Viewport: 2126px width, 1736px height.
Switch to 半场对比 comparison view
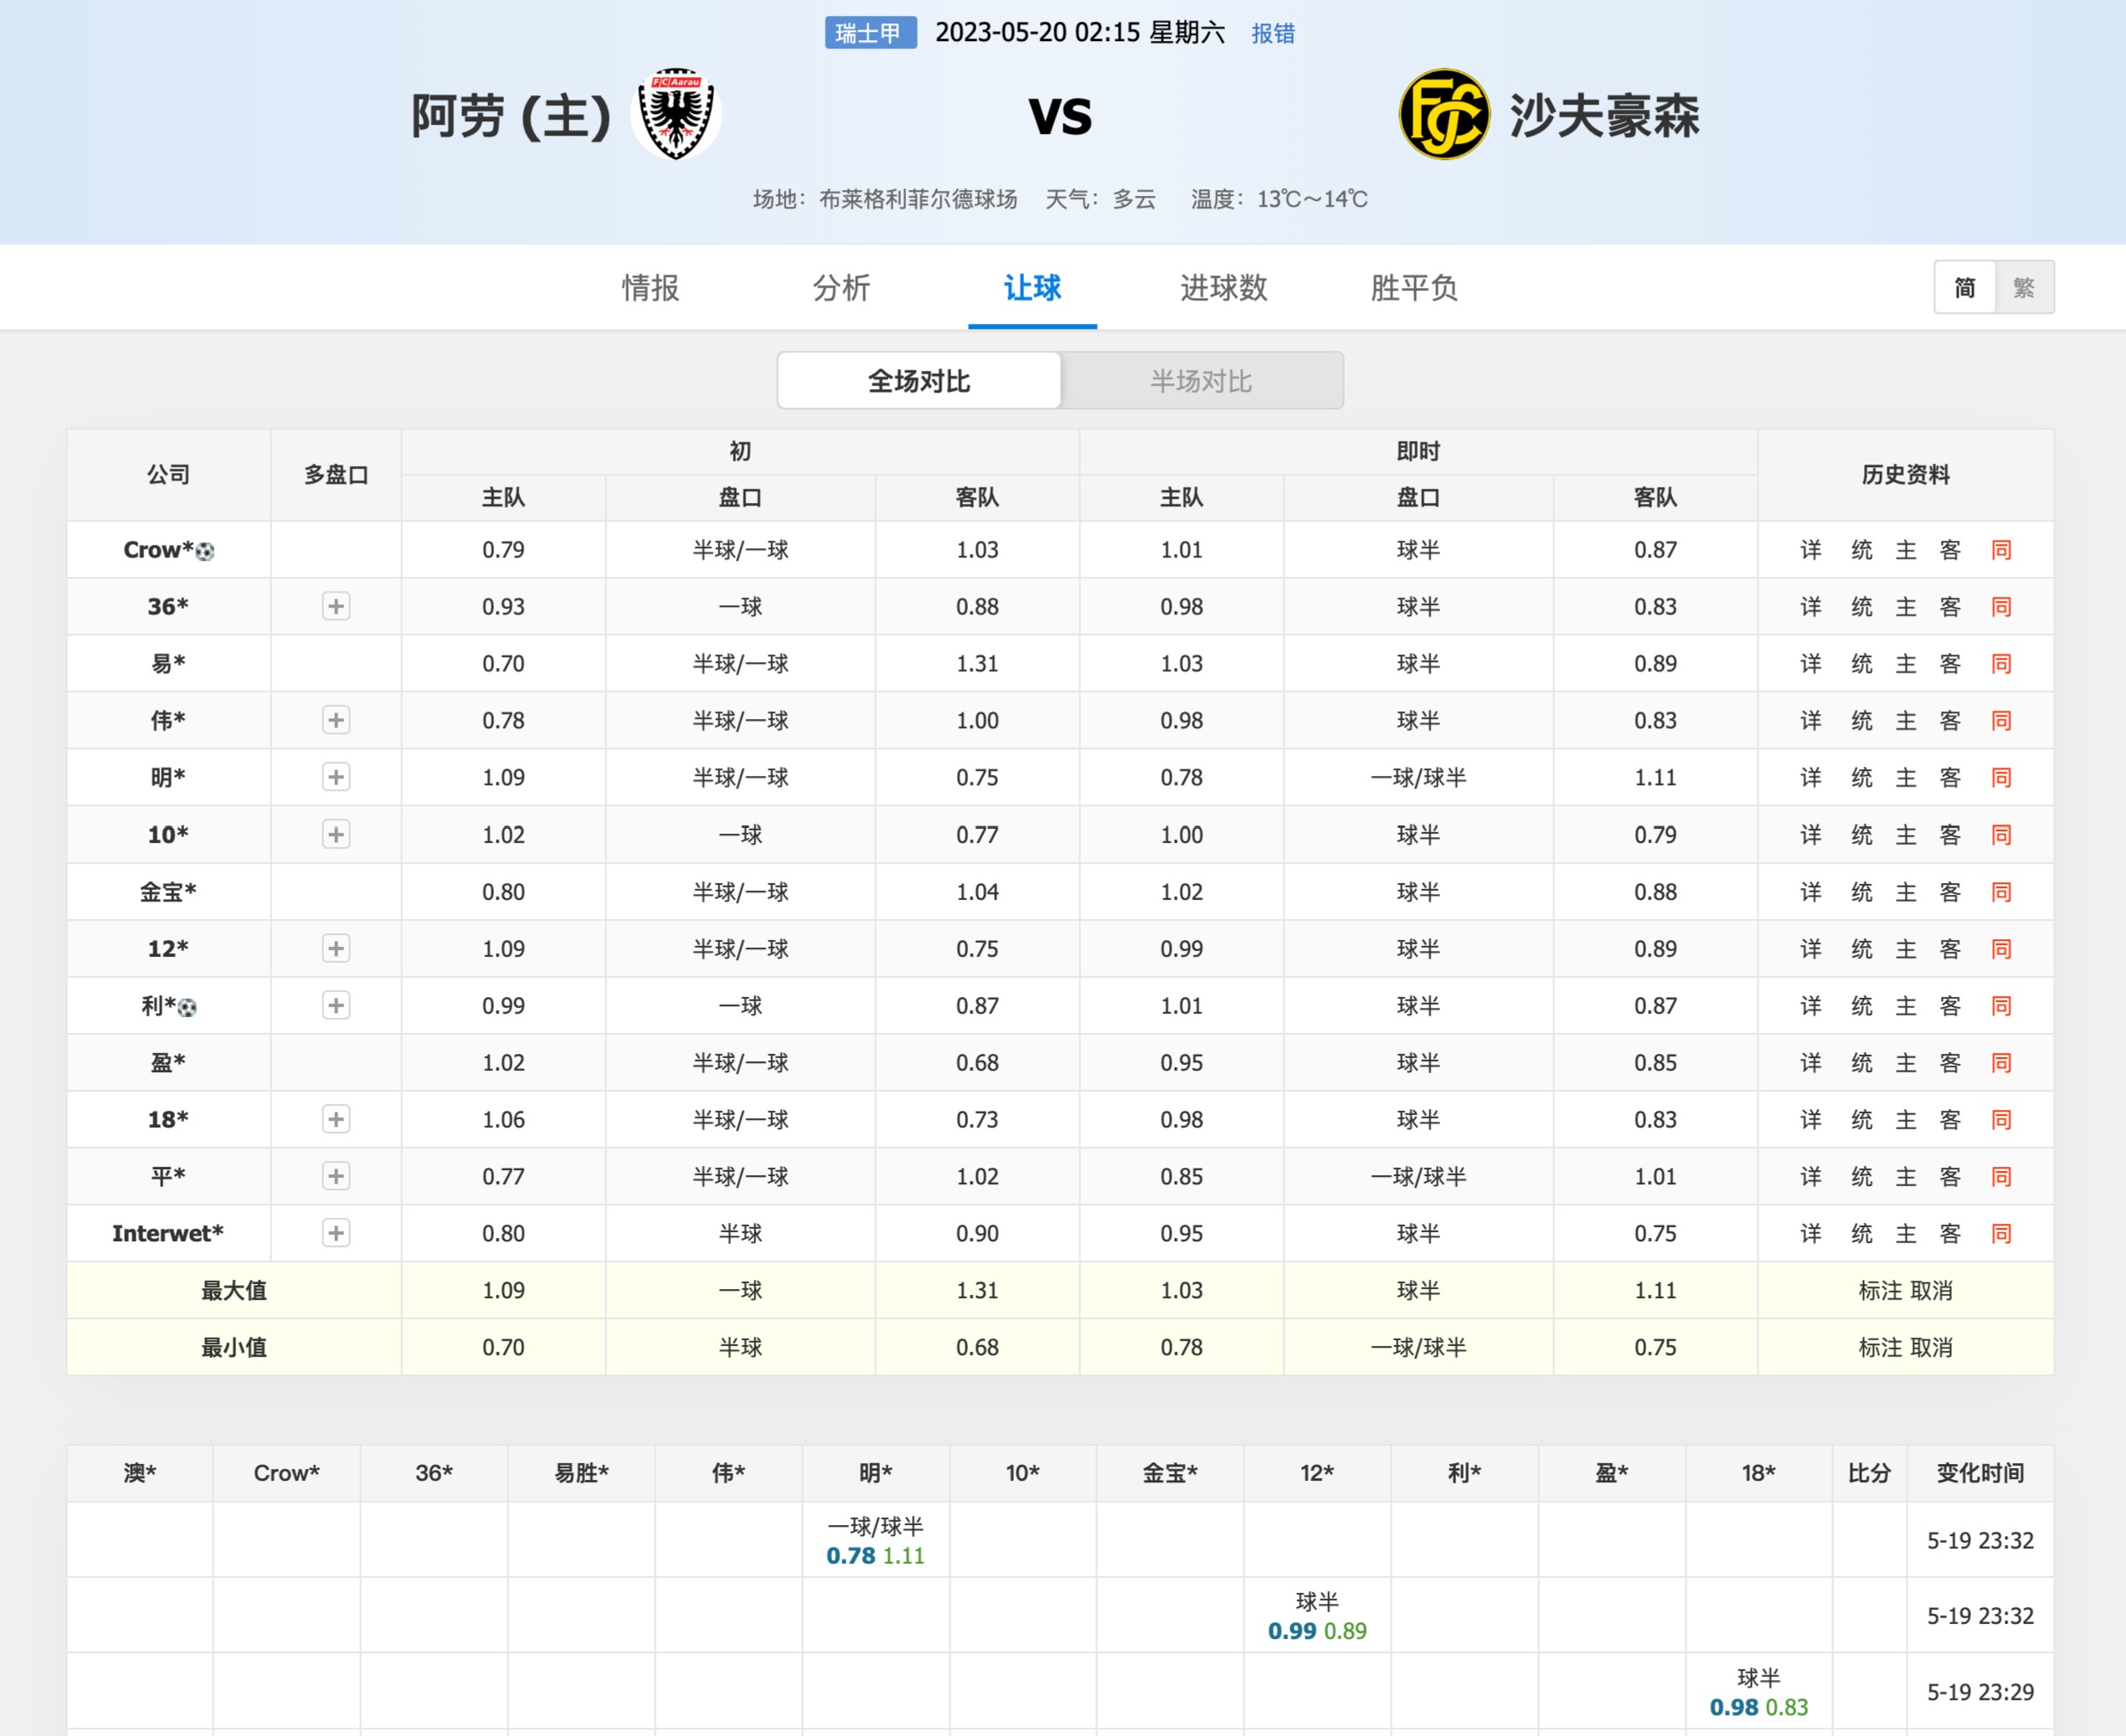1202,380
